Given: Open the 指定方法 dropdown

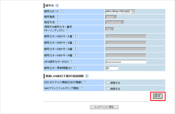Looking at the screenshot, I should [115, 22].
